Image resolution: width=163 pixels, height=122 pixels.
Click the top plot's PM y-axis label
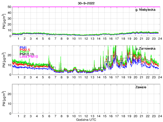(4, 21)
